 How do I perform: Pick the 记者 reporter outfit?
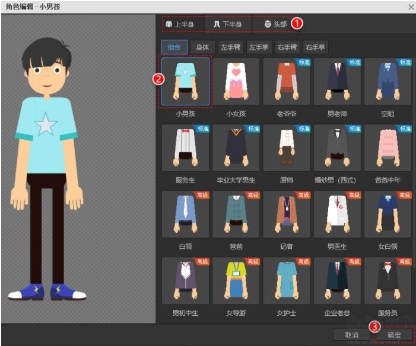286,214
